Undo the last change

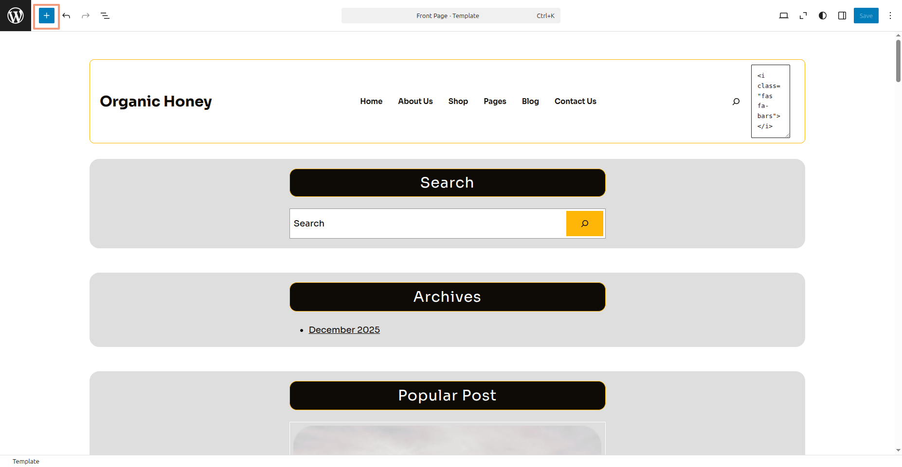click(x=67, y=16)
